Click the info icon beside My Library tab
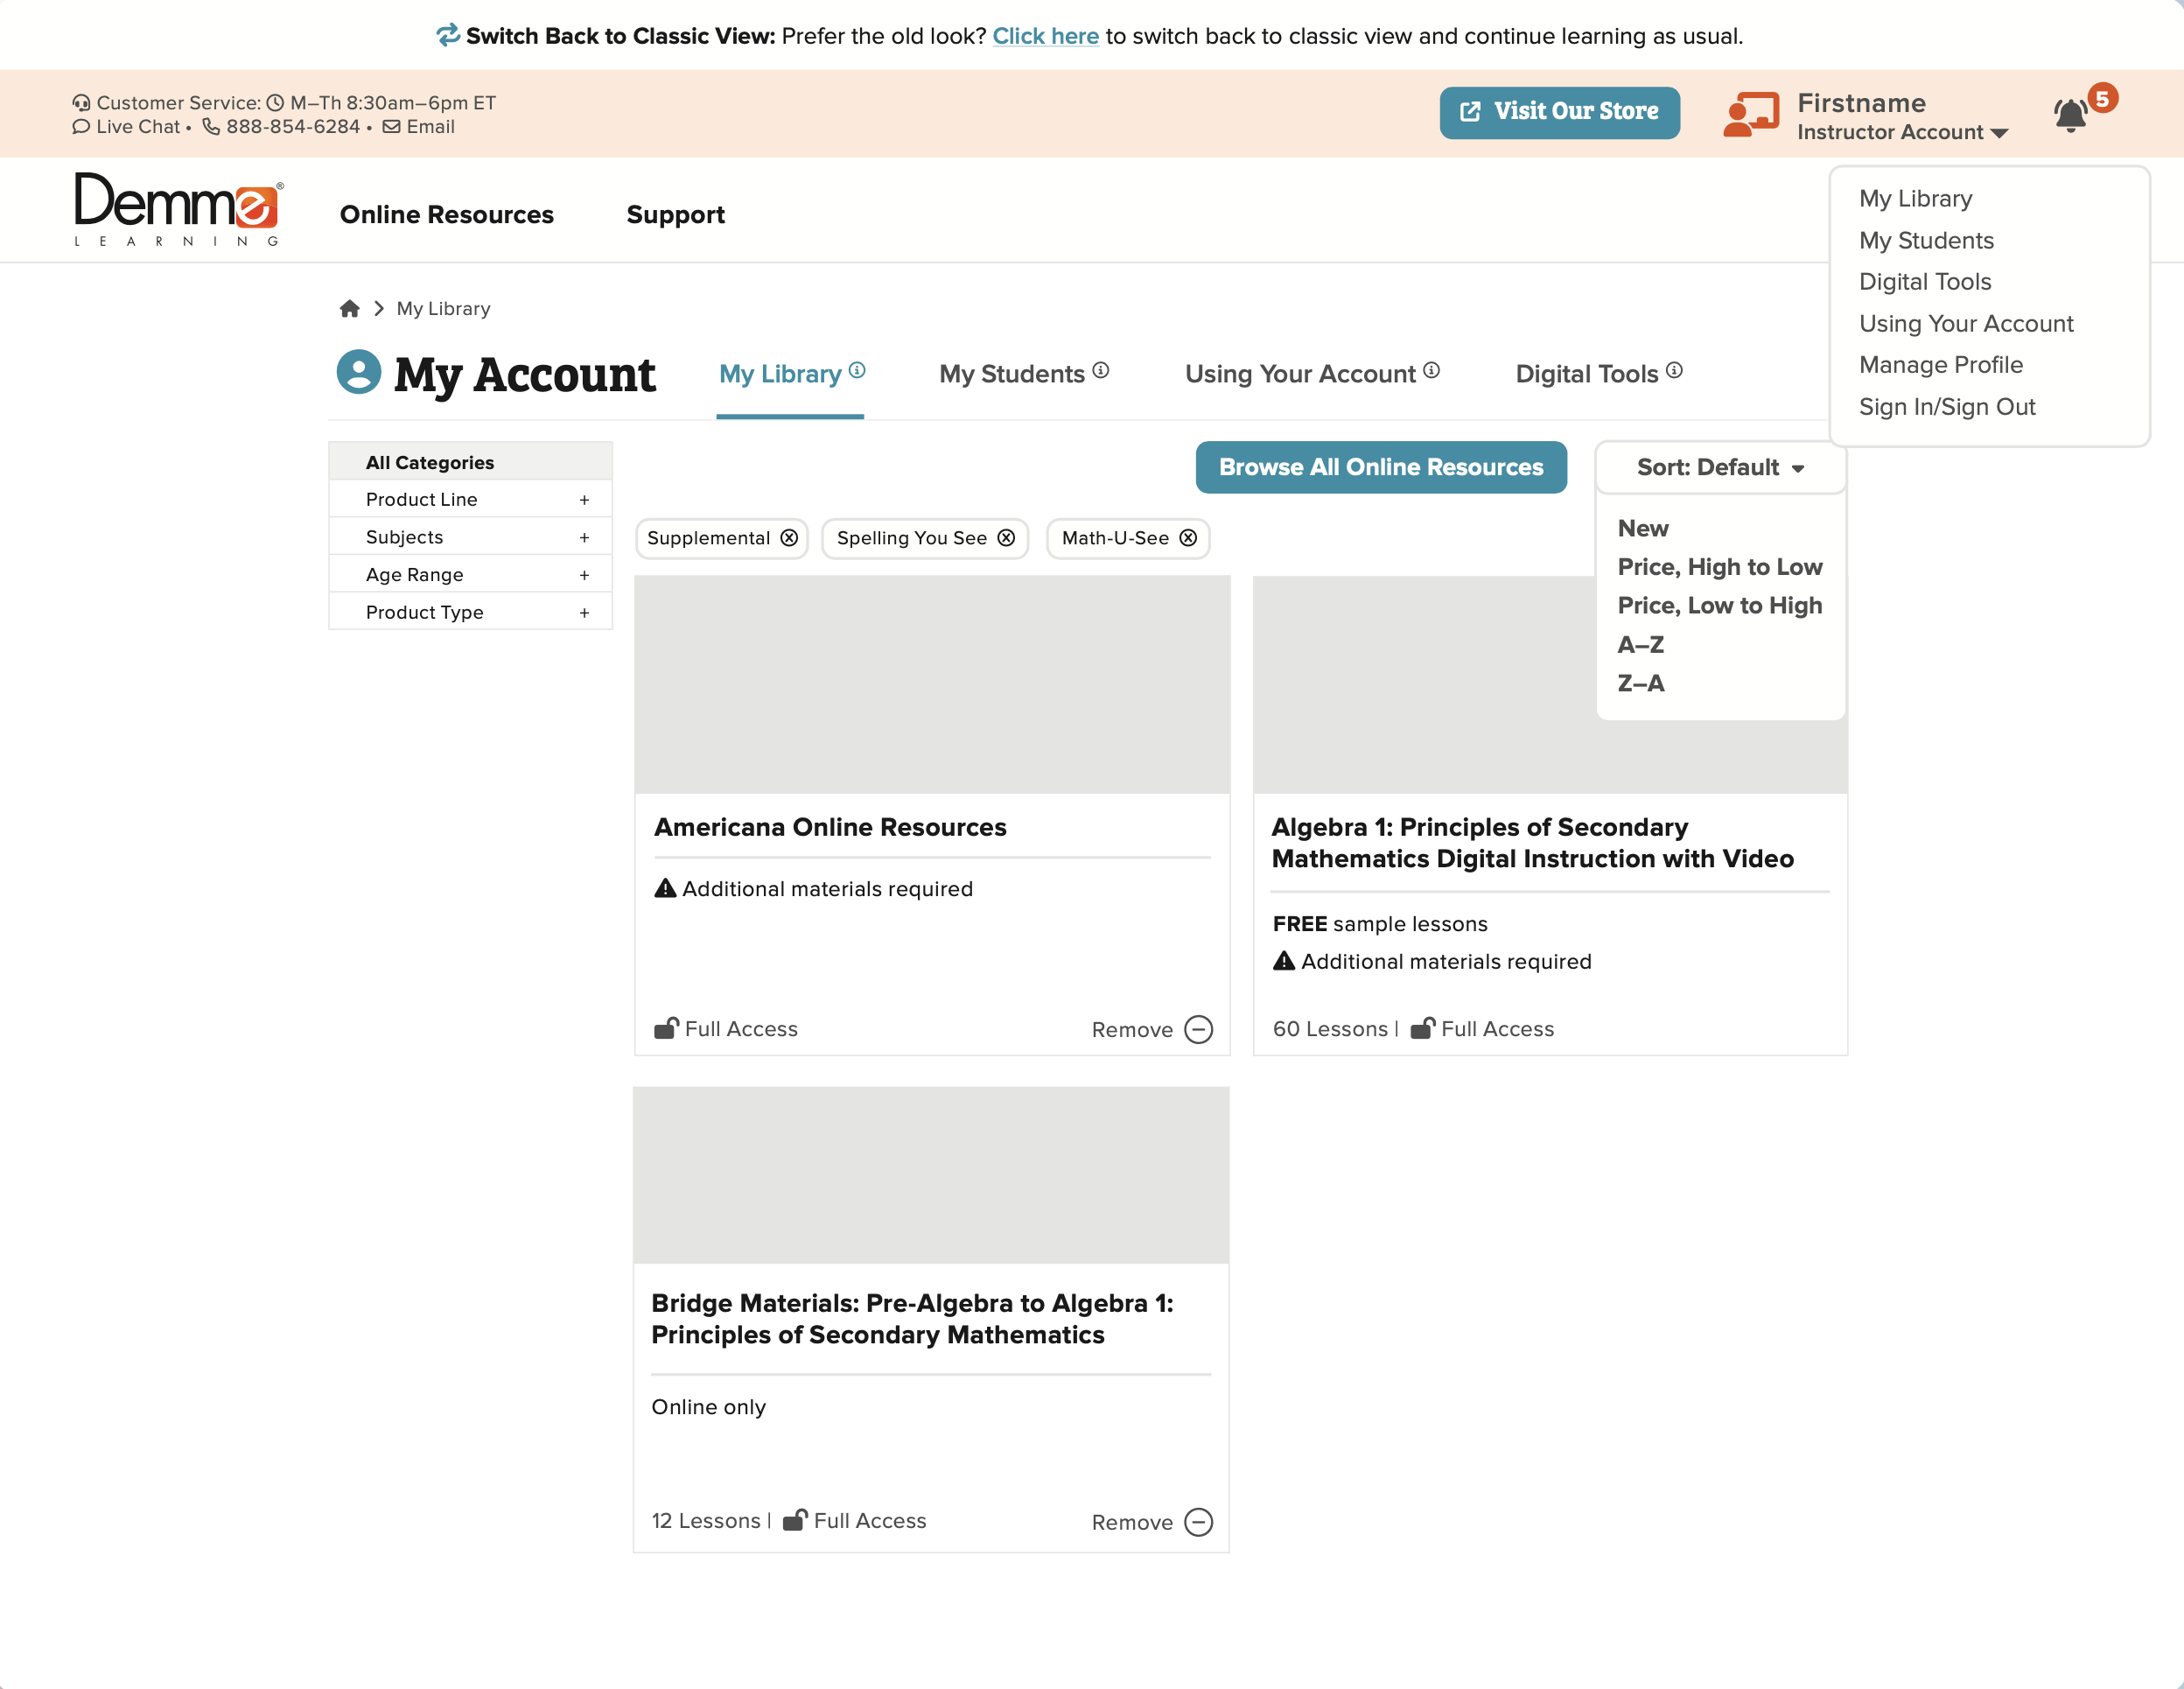Image resolution: width=2184 pixels, height=1689 pixels. [x=857, y=370]
